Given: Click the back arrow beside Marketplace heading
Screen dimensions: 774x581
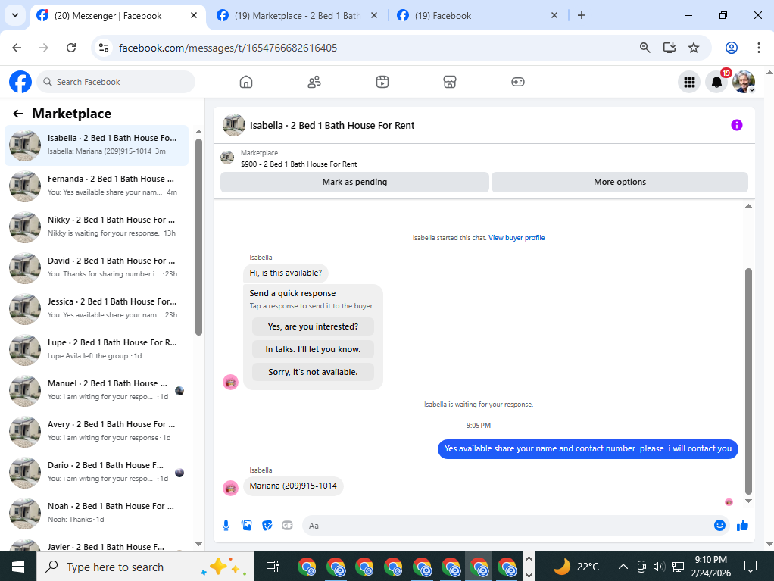Looking at the screenshot, I should [18, 114].
